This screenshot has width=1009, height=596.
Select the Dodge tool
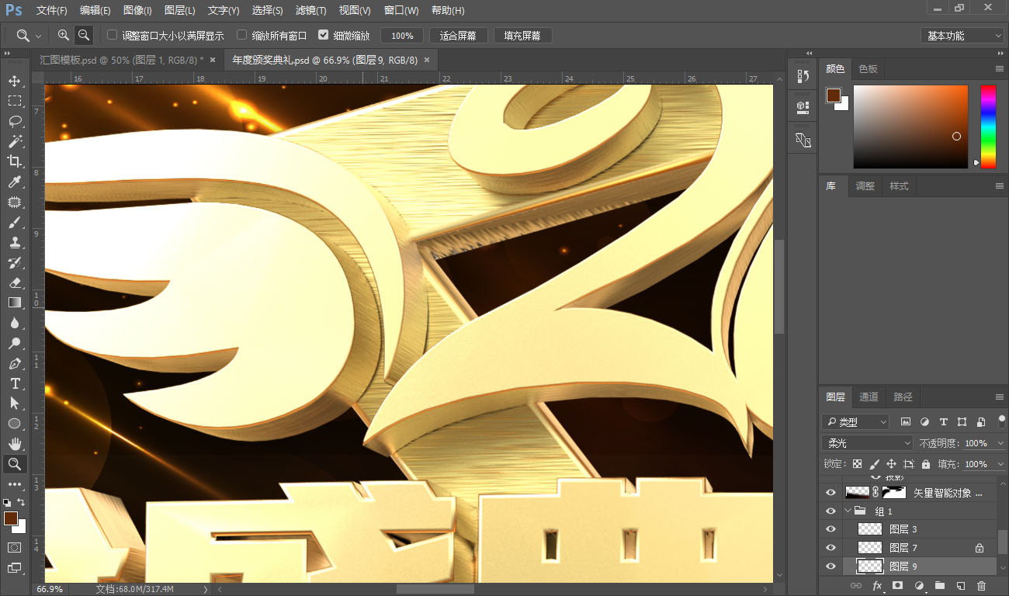tap(15, 343)
